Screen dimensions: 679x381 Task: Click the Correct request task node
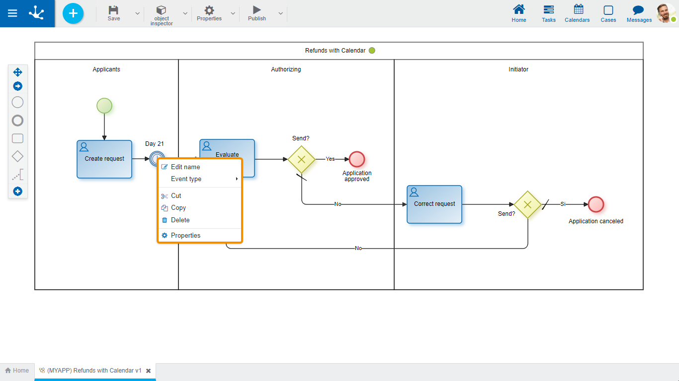pyautogui.click(x=434, y=204)
